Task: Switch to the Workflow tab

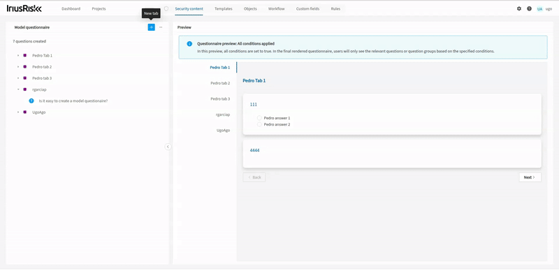Action: (x=276, y=9)
